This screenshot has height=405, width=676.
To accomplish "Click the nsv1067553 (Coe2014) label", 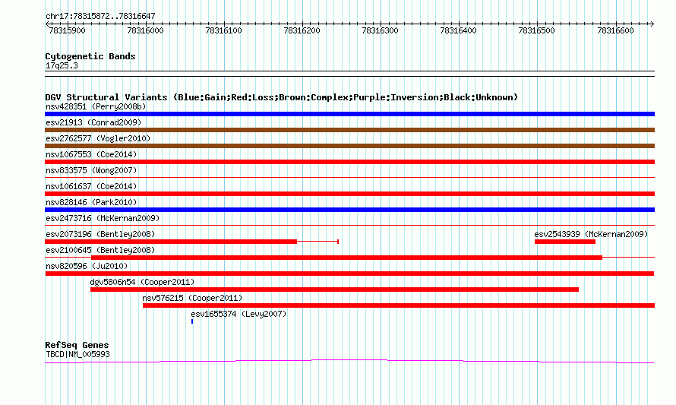I will tap(91, 154).
